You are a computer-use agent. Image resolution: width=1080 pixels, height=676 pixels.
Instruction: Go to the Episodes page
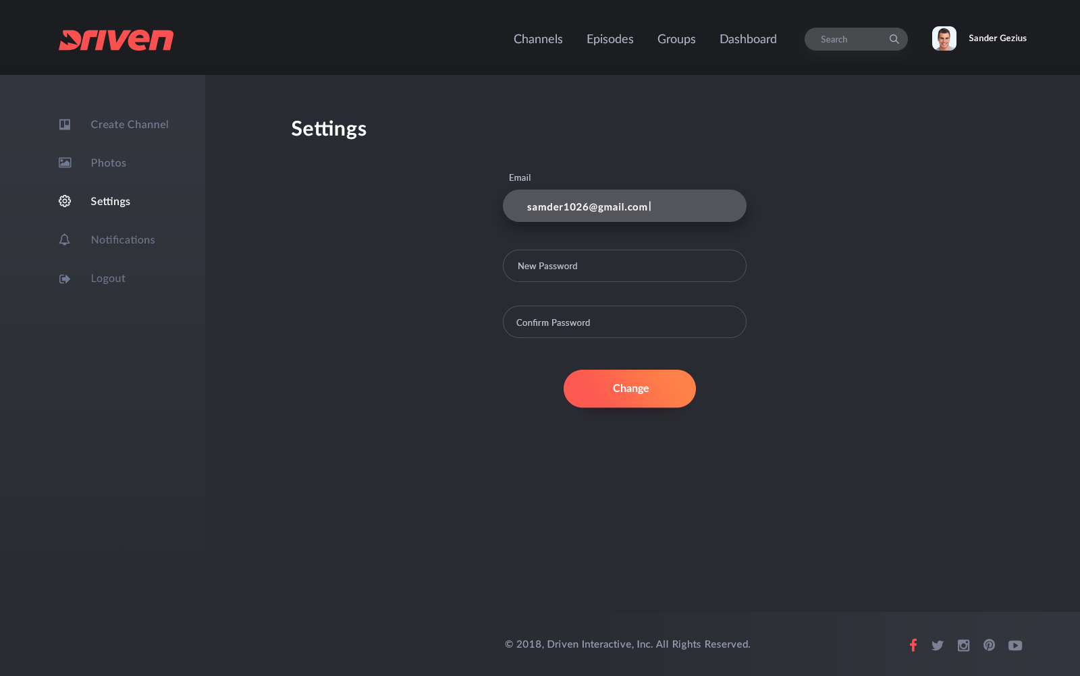(x=610, y=39)
